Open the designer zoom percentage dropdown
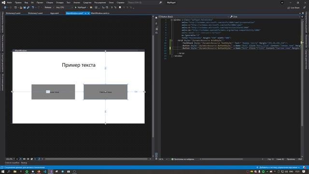Viewport: 309px width, 174px height. [10, 159]
